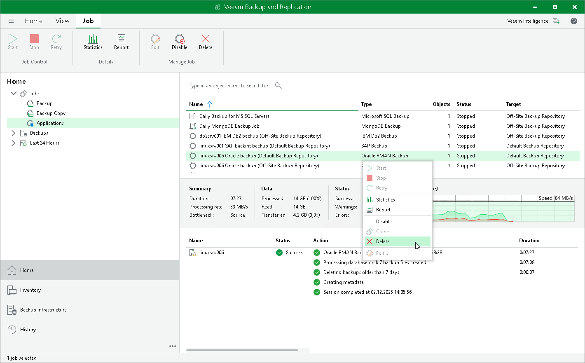Open the hamburger main menu
The image size is (585, 363).
point(11,21)
